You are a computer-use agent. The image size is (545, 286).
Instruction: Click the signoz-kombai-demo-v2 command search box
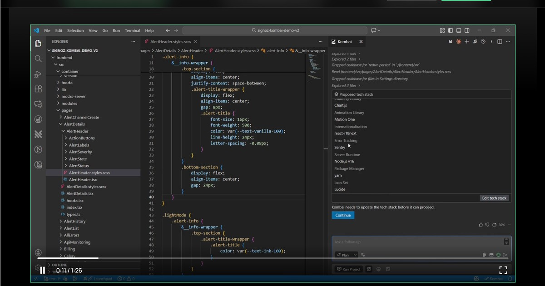275,30
